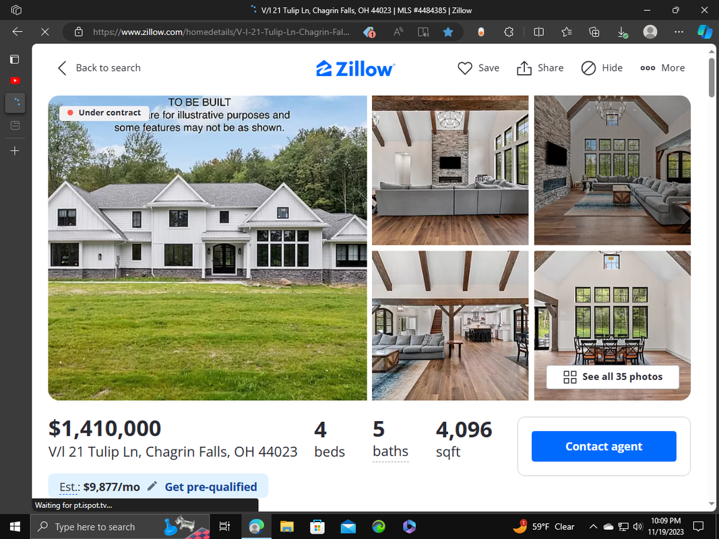
Task: Edit the estimated monthly payment
Action: [152, 486]
